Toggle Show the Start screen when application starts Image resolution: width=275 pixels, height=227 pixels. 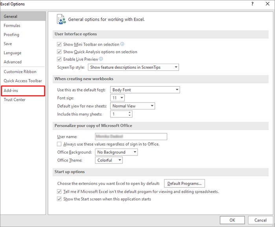pyautogui.click(x=59, y=199)
